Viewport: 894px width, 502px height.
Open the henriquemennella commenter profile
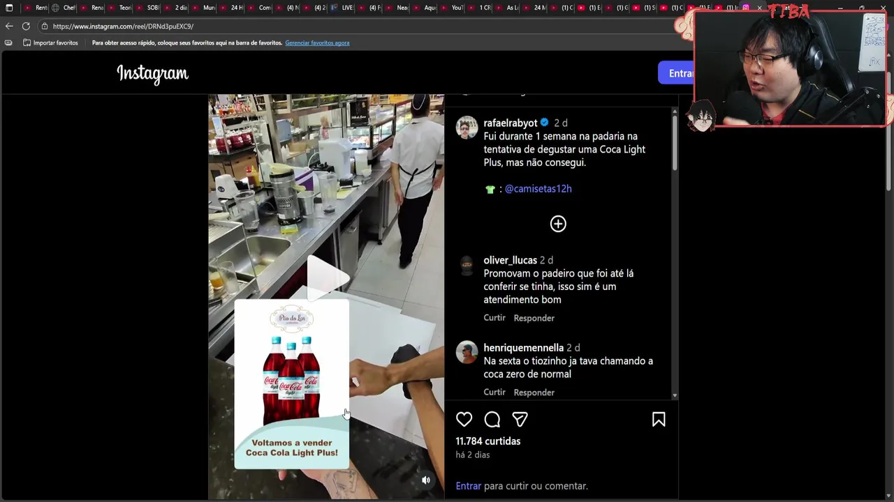(523, 347)
